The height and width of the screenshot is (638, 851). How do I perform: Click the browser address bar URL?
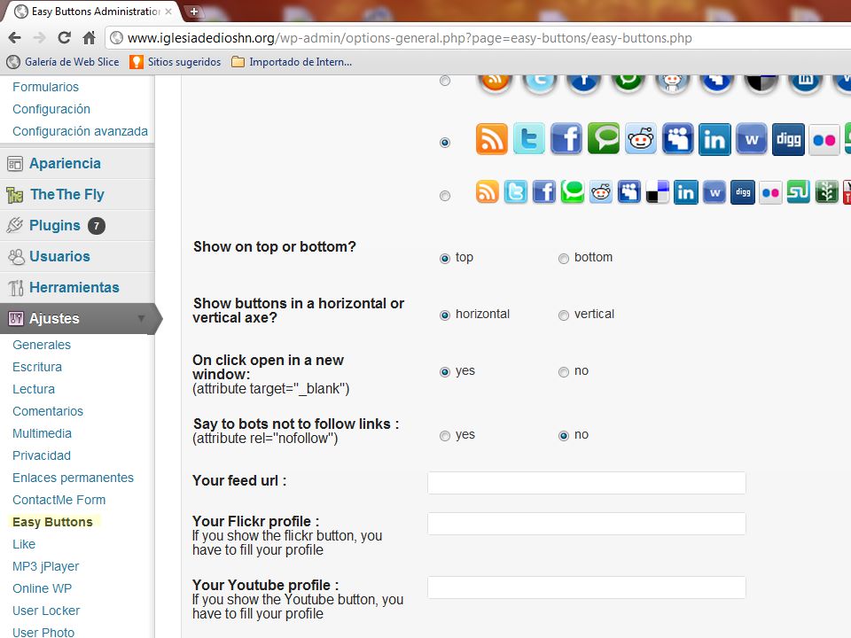(410, 38)
